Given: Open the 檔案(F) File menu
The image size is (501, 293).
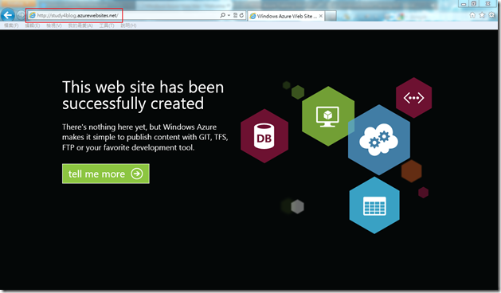Looking at the screenshot, I should coord(11,25).
